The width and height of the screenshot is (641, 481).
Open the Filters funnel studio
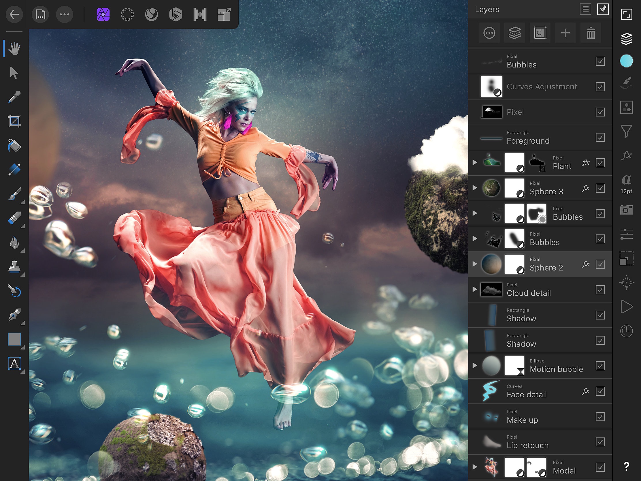coord(627,131)
